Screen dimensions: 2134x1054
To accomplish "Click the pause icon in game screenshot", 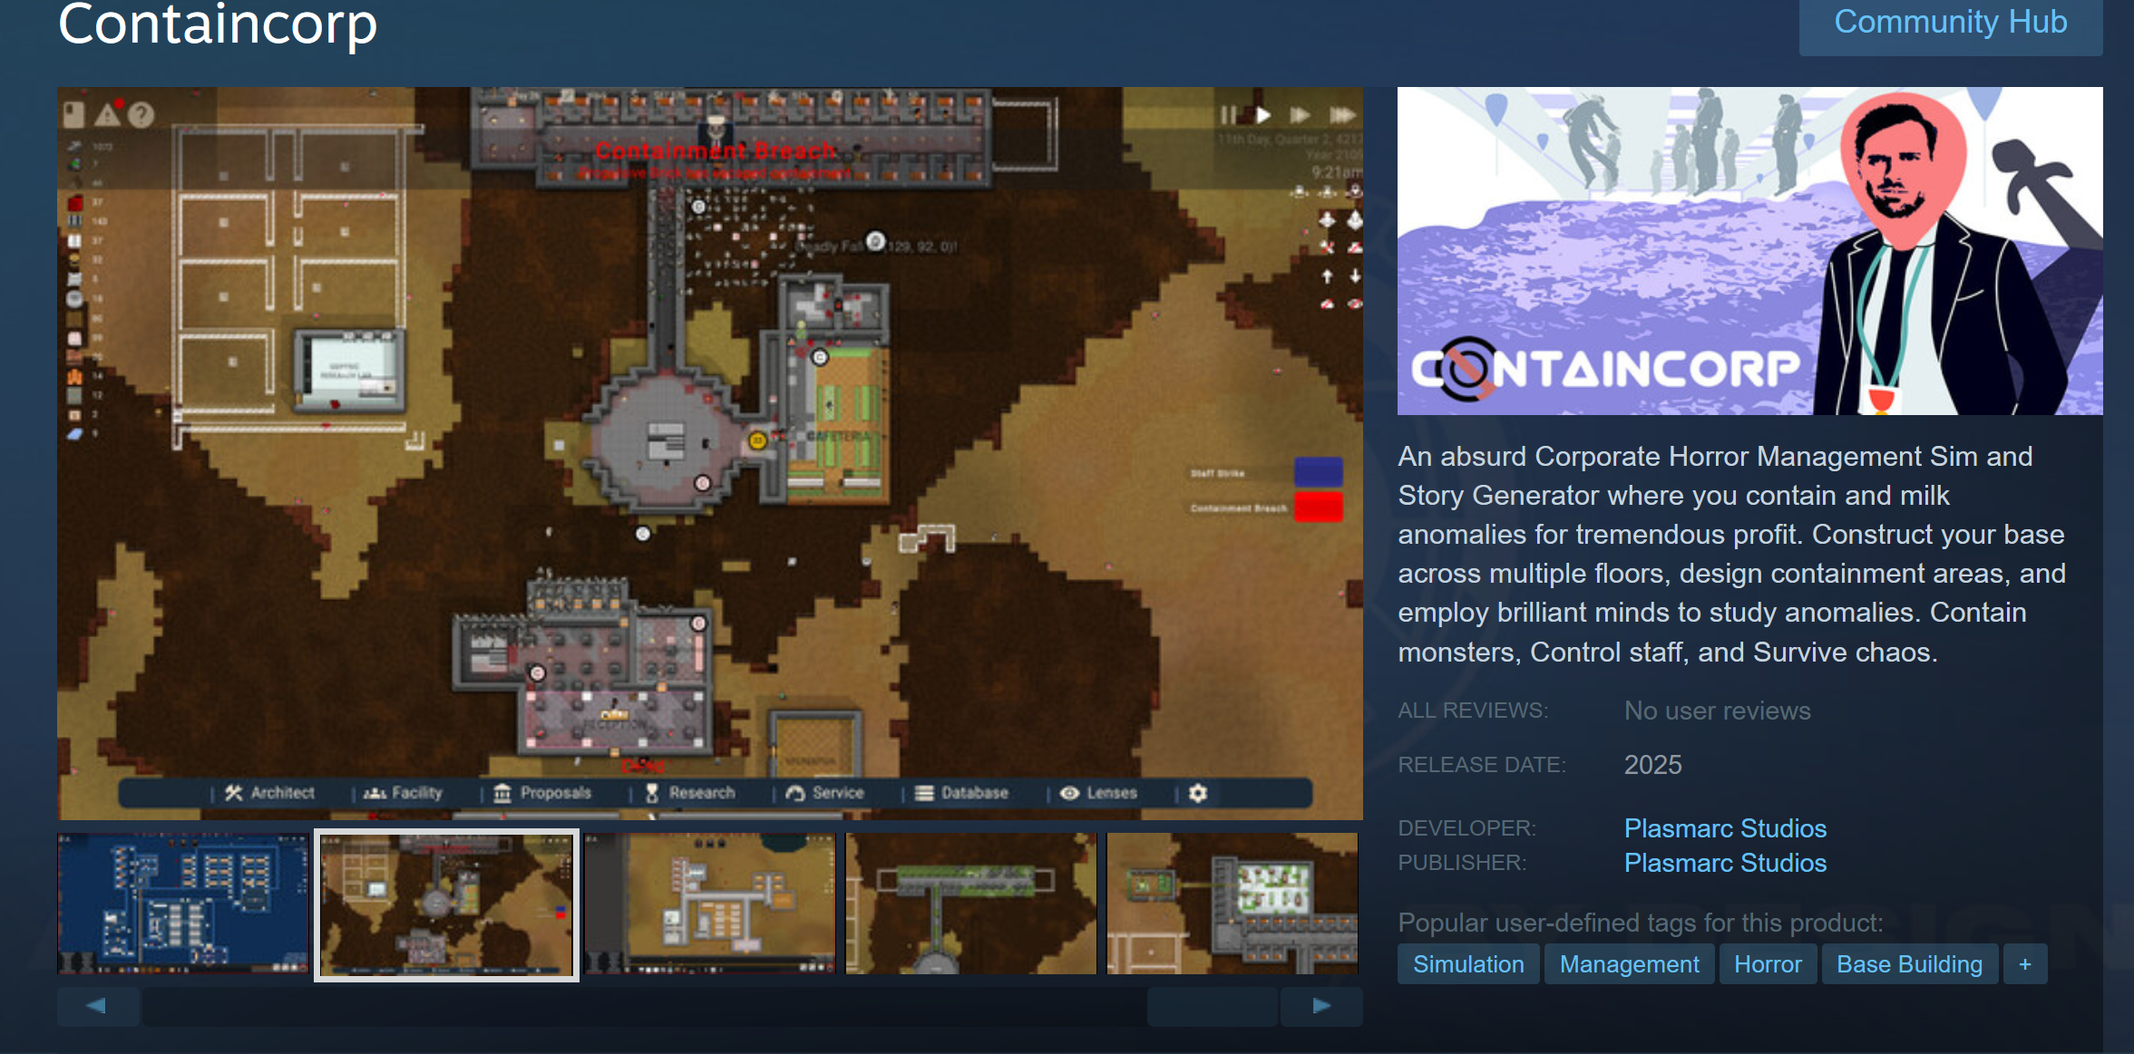I will (1228, 115).
